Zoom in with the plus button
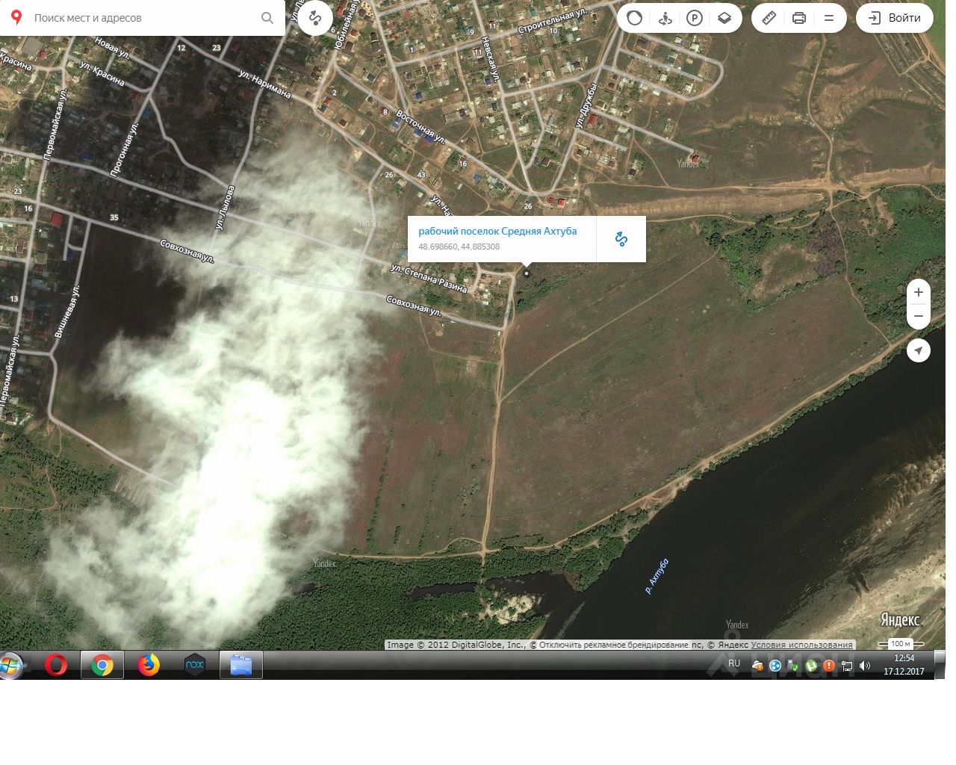 [x=919, y=292]
